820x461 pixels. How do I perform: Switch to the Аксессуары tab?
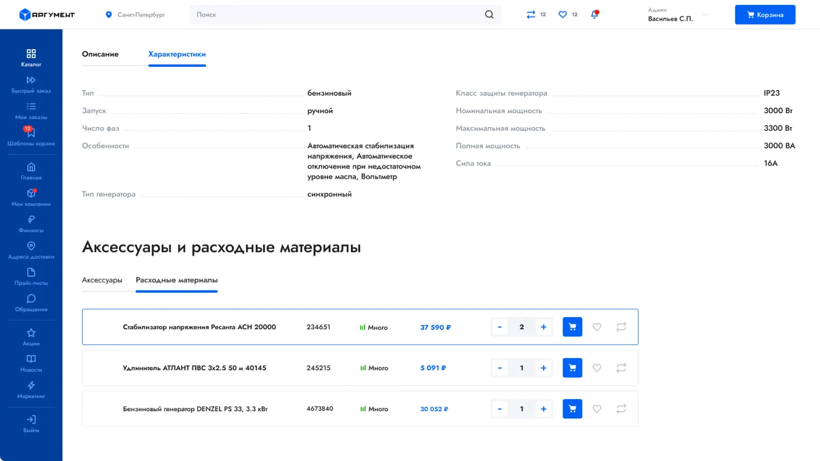click(102, 280)
